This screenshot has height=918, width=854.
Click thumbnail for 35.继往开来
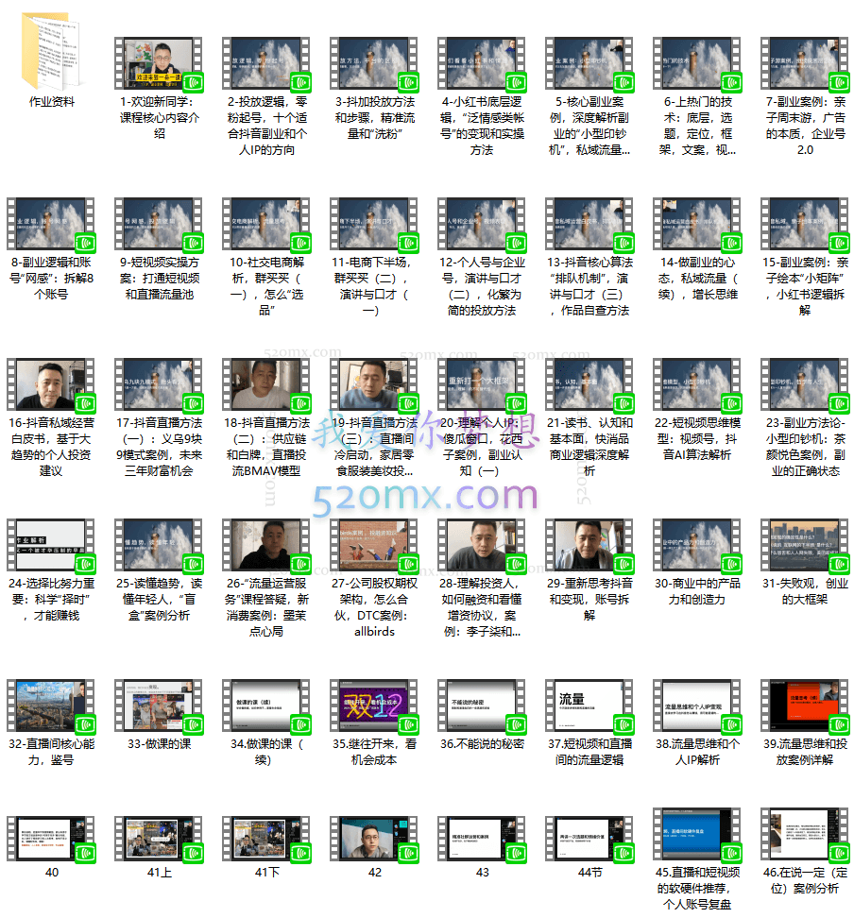[374, 705]
